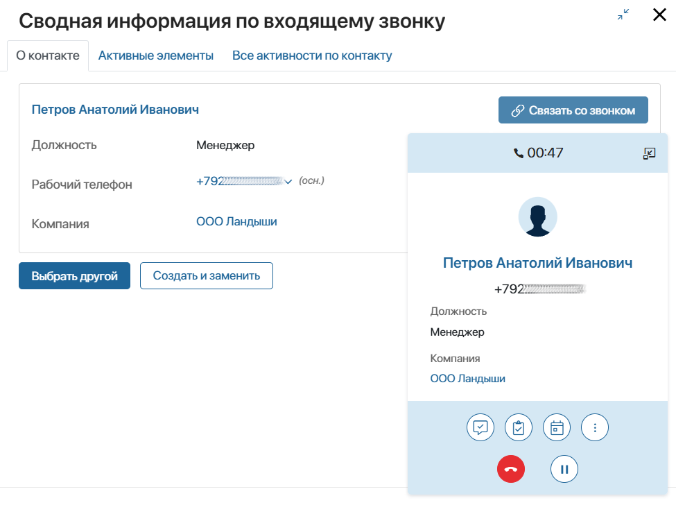Click the comment bubble icon in call widget

[480, 427]
